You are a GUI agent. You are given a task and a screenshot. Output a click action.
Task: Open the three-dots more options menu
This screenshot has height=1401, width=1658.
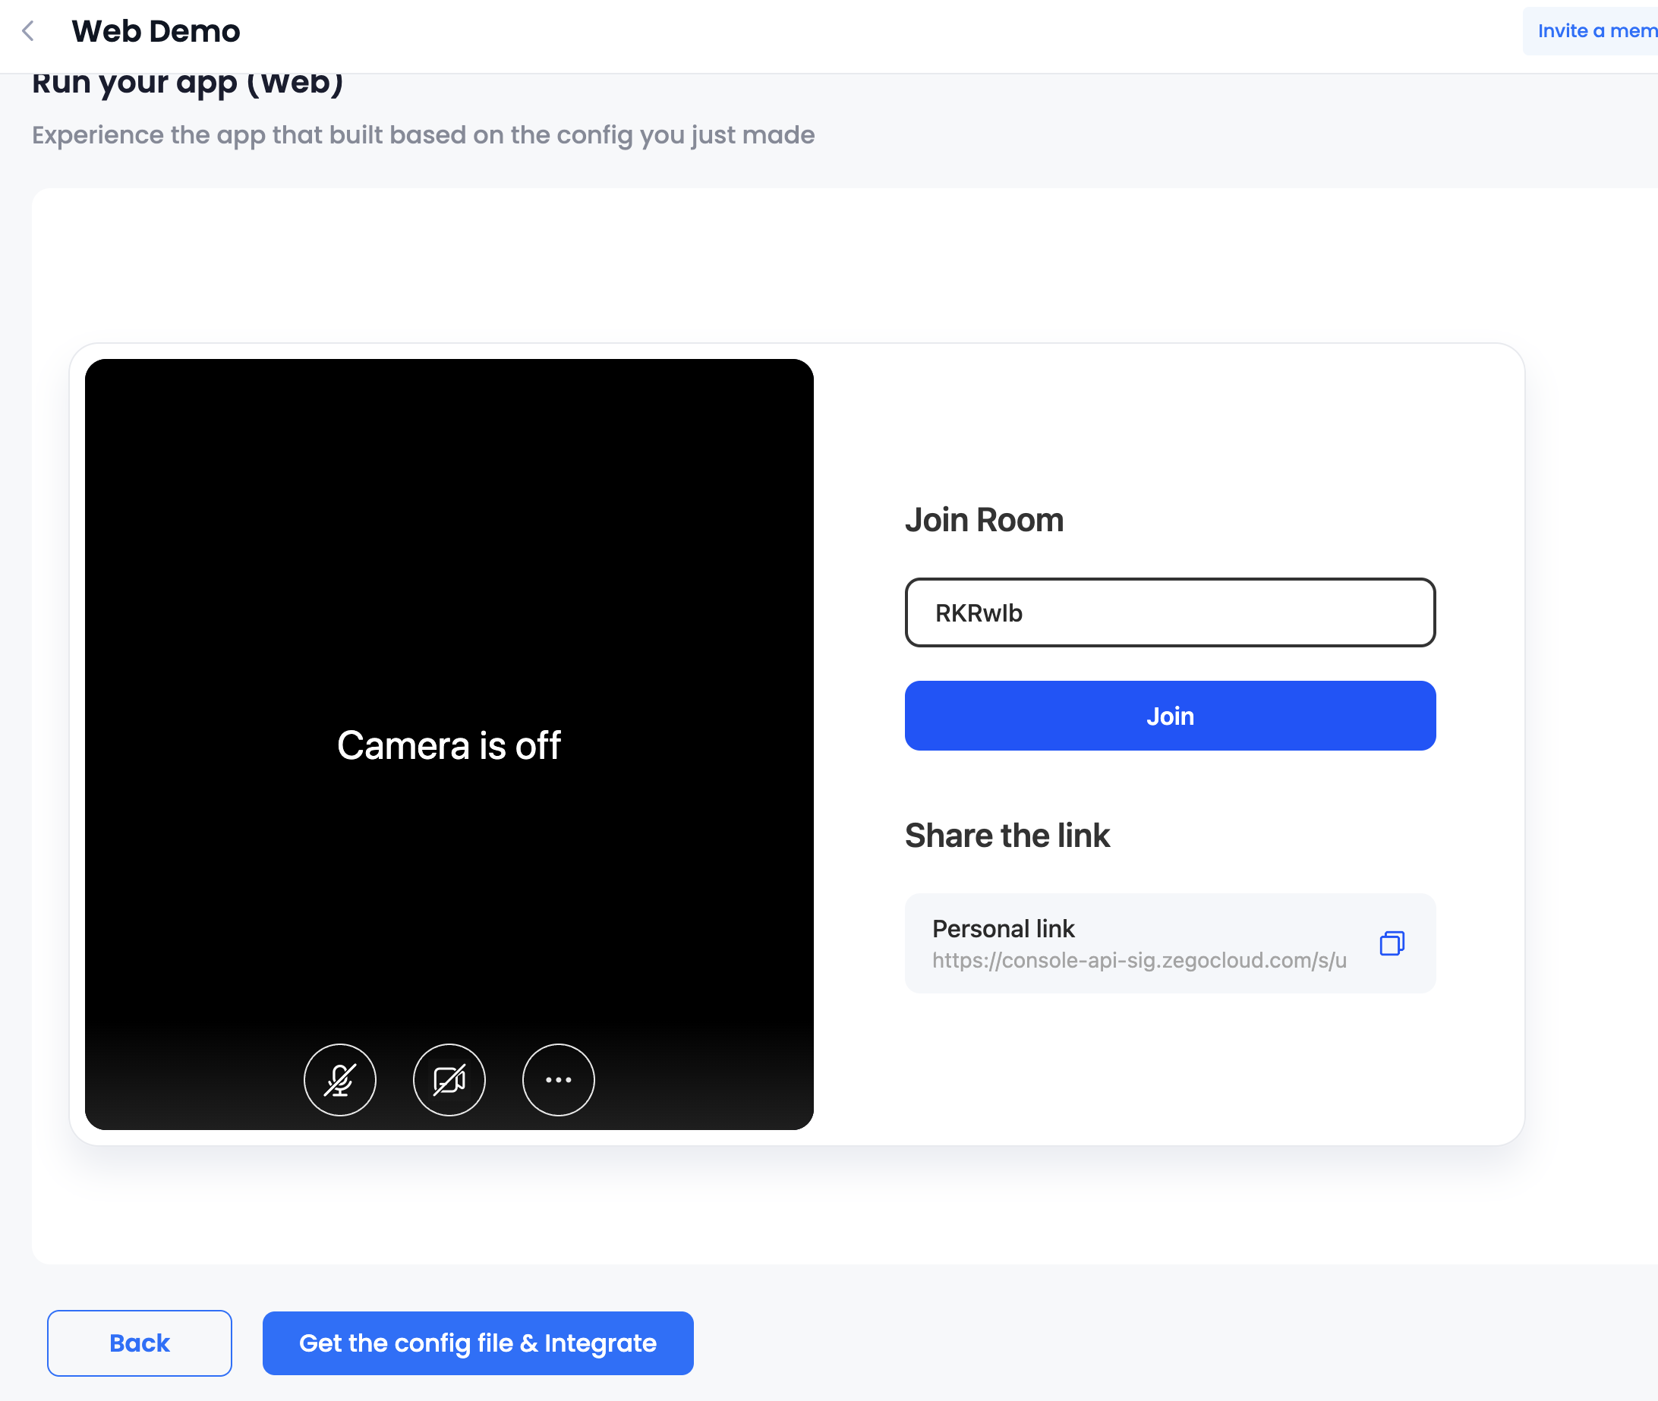click(x=558, y=1079)
